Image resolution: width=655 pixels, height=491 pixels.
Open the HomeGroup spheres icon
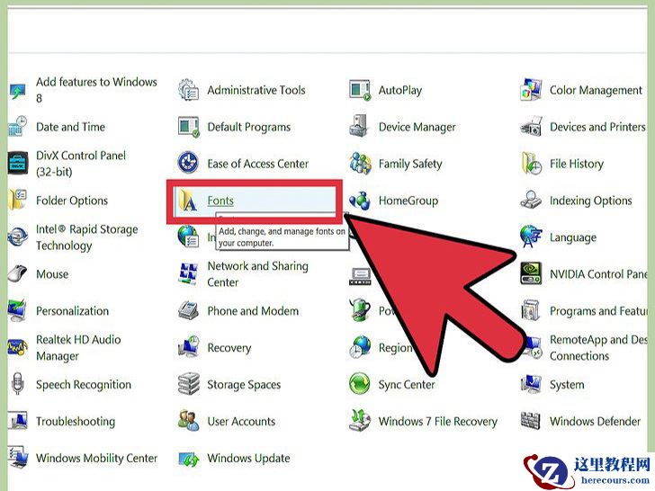360,201
